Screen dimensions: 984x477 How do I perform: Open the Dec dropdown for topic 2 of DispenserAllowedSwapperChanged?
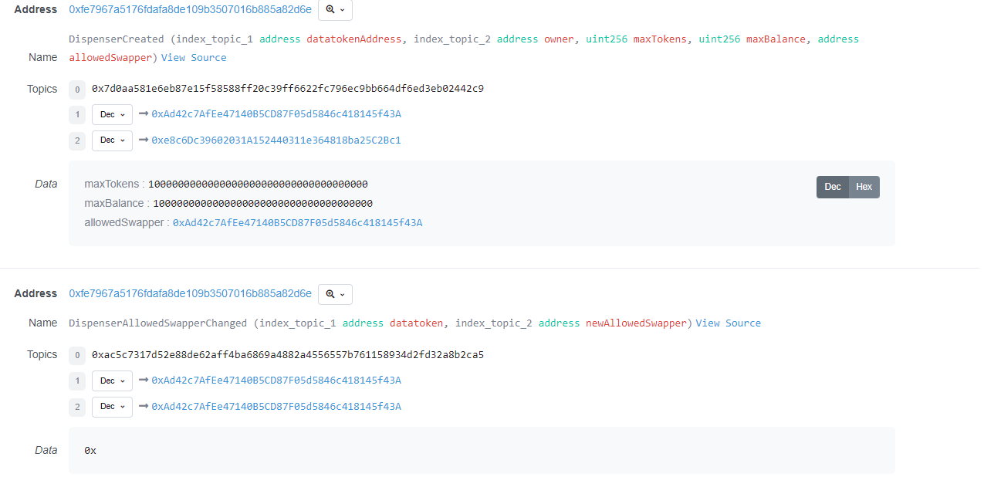pos(111,407)
